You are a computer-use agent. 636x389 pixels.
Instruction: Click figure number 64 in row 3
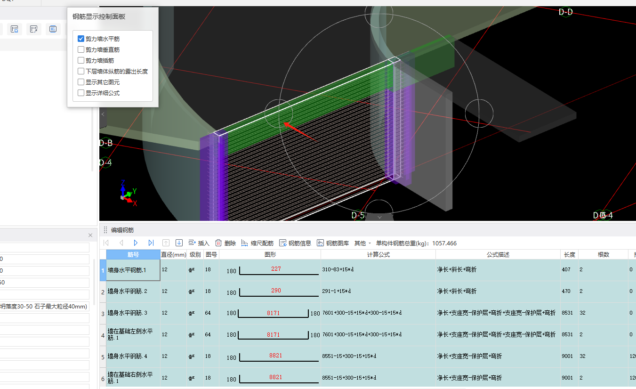(211, 313)
